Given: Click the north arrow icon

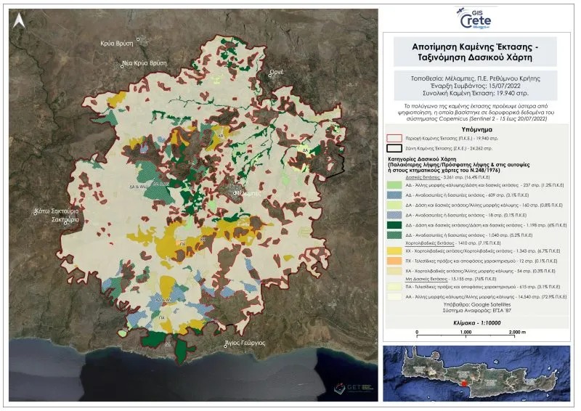Looking at the screenshot, I should [19, 21].
